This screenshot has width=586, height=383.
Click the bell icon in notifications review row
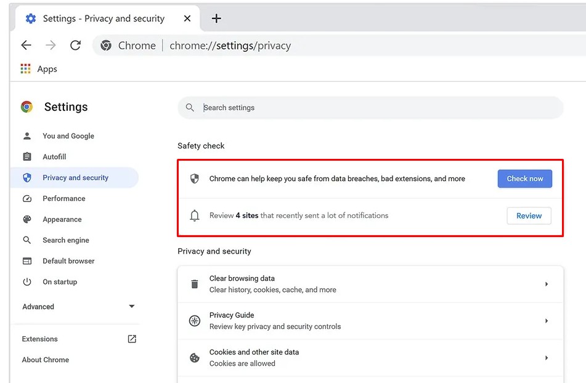194,216
